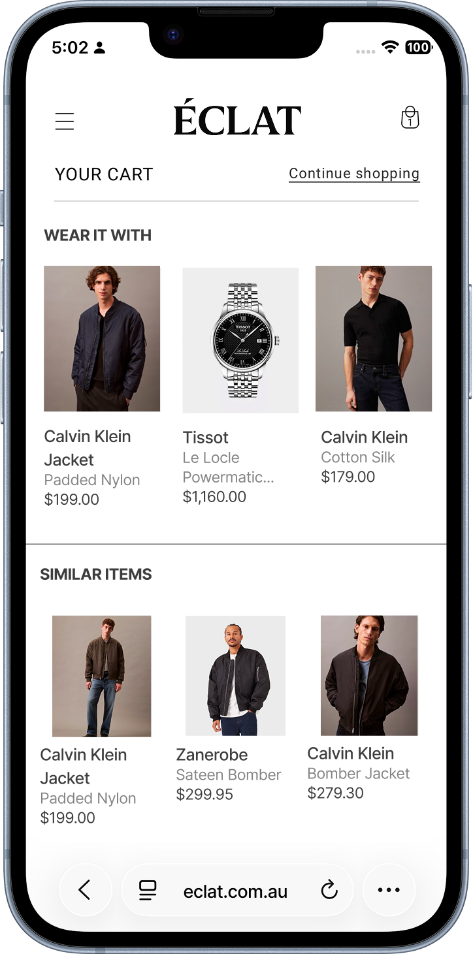Click the Calvin Klein Cotton Silk title
This screenshot has height=954, width=473.
pos(365,437)
